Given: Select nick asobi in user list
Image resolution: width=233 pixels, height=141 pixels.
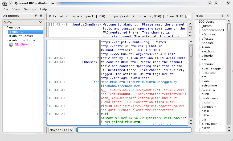Looking at the screenshot, I should tap(206, 81).
